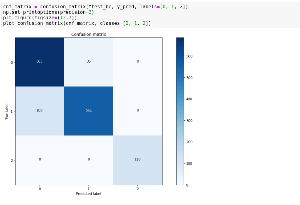This screenshot has height=205, width=300.
Task: Select the cell showing 118 predictions
Action: pos(138,159)
